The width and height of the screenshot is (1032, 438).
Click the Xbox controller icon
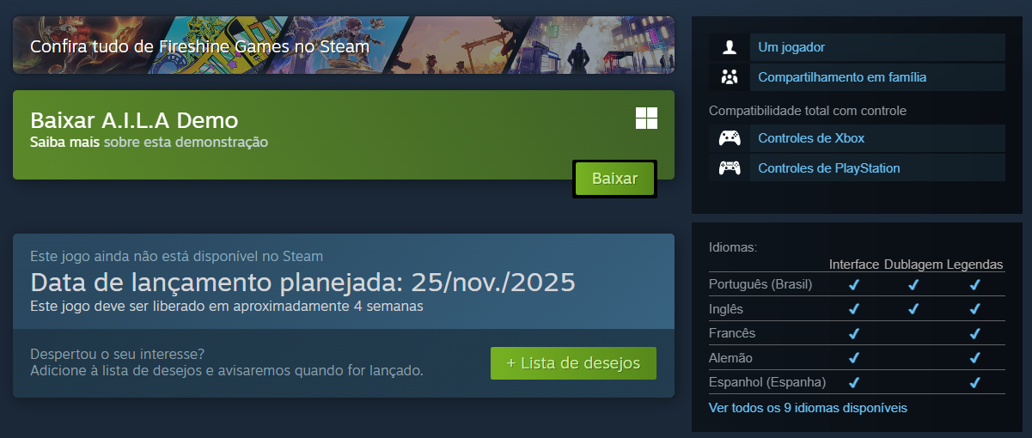click(x=730, y=138)
